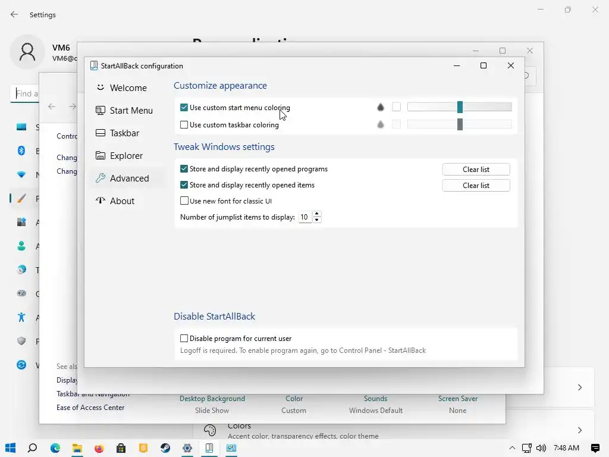Image resolution: width=609 pixels, height=457 pixels.
Task: Click the jumplist items number field
Action: (x=305, y=217)
